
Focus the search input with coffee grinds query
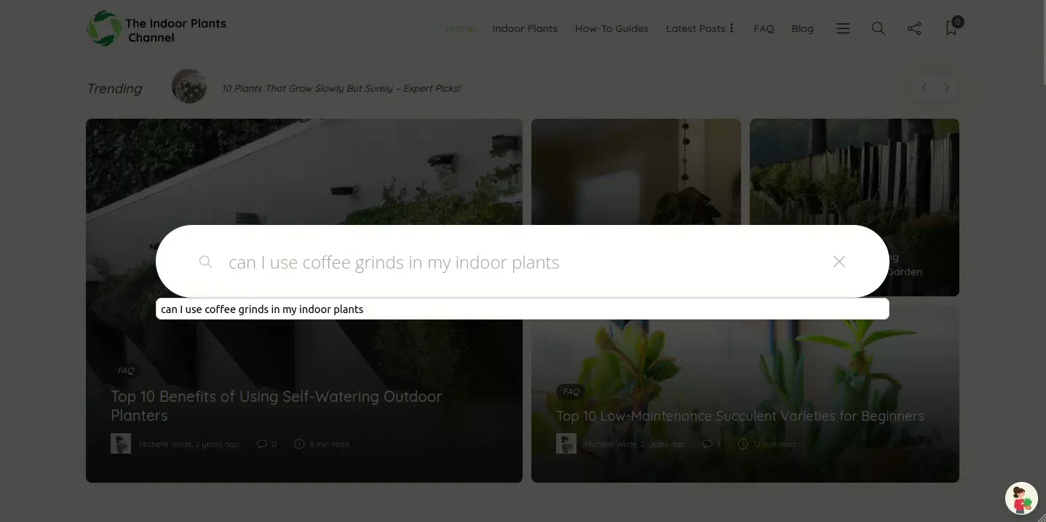(x=524, y=262)
